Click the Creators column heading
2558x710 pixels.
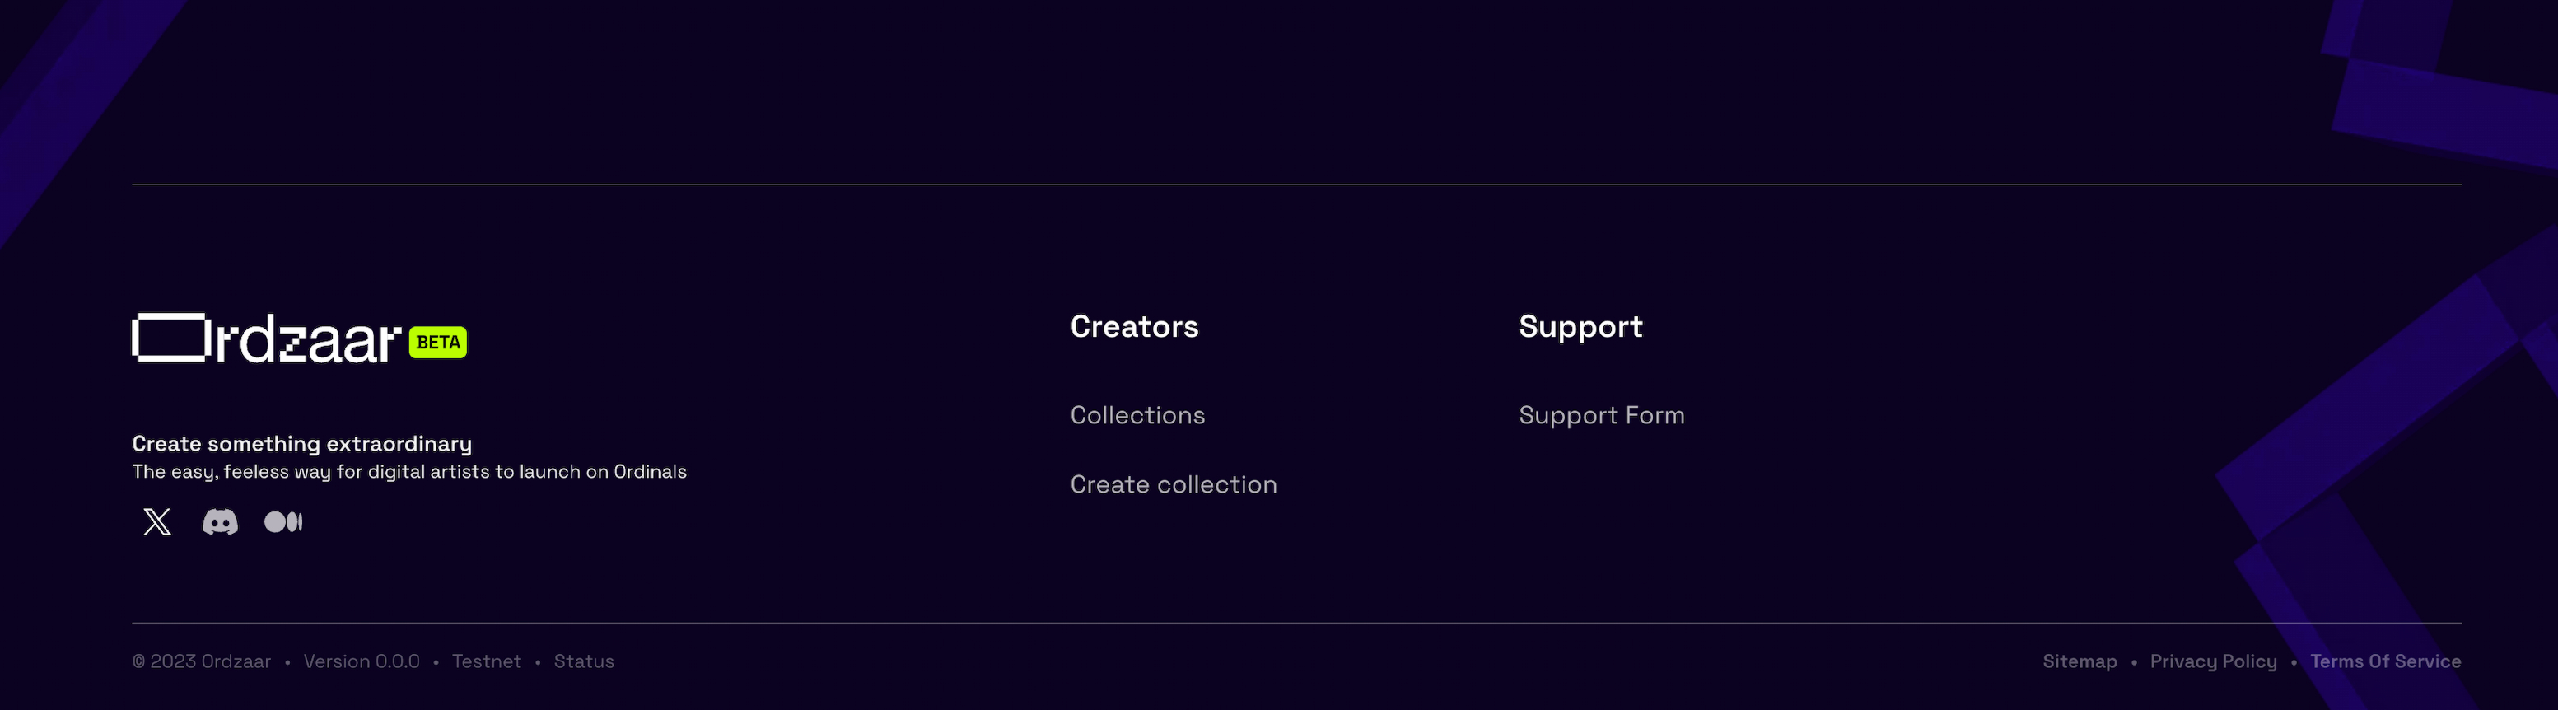click(x=1134, y=327)
